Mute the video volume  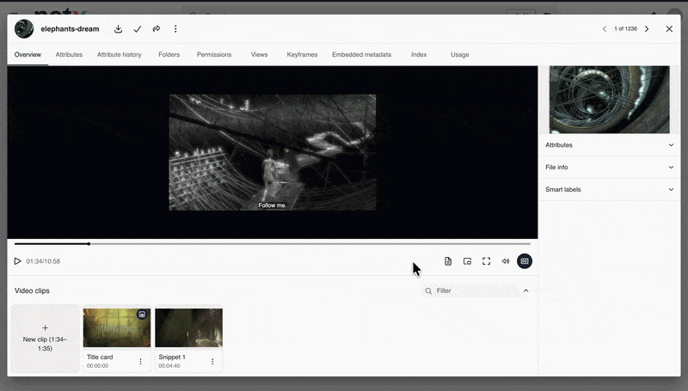506,261
